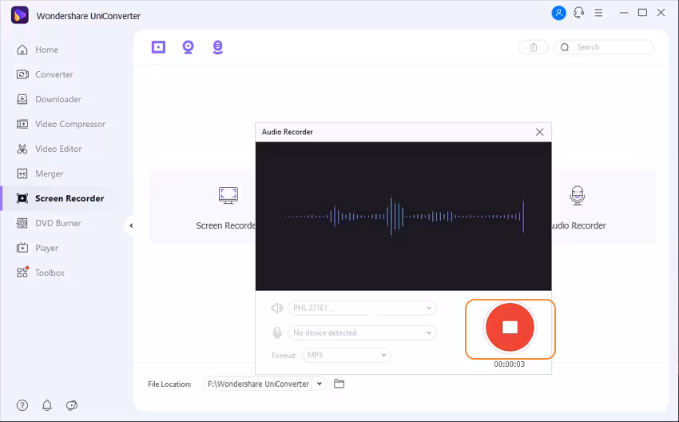Open the help question mark icon

(x=22, y=405)
